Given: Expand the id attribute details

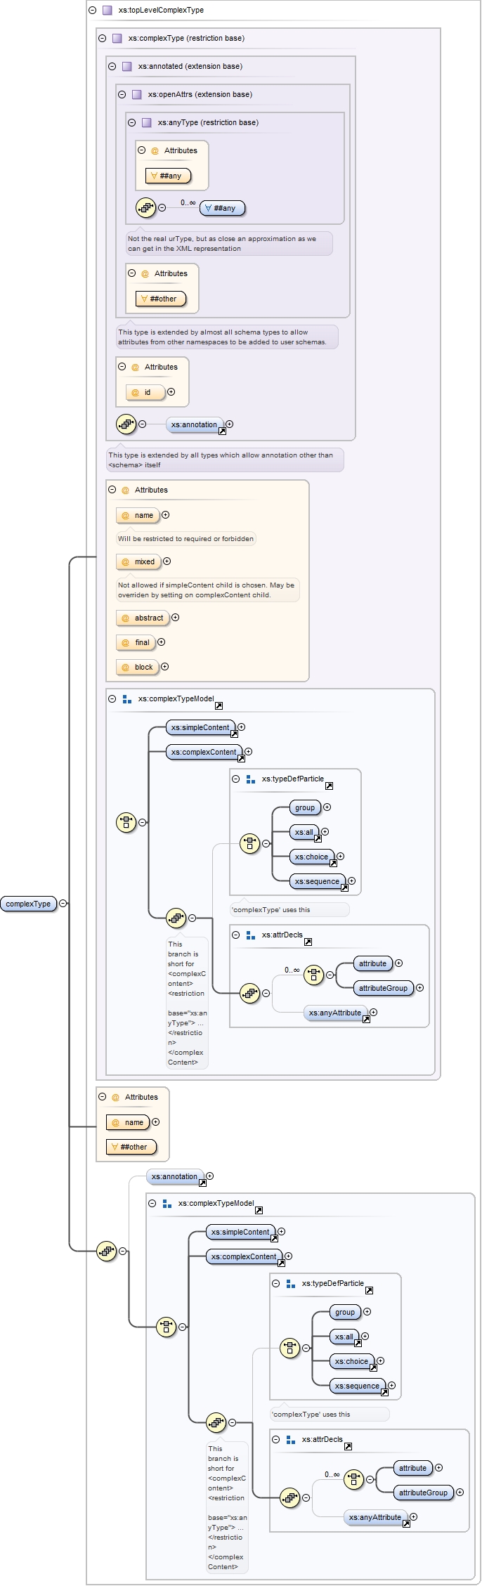Looking at the screenshot, I should pos(171,392).
